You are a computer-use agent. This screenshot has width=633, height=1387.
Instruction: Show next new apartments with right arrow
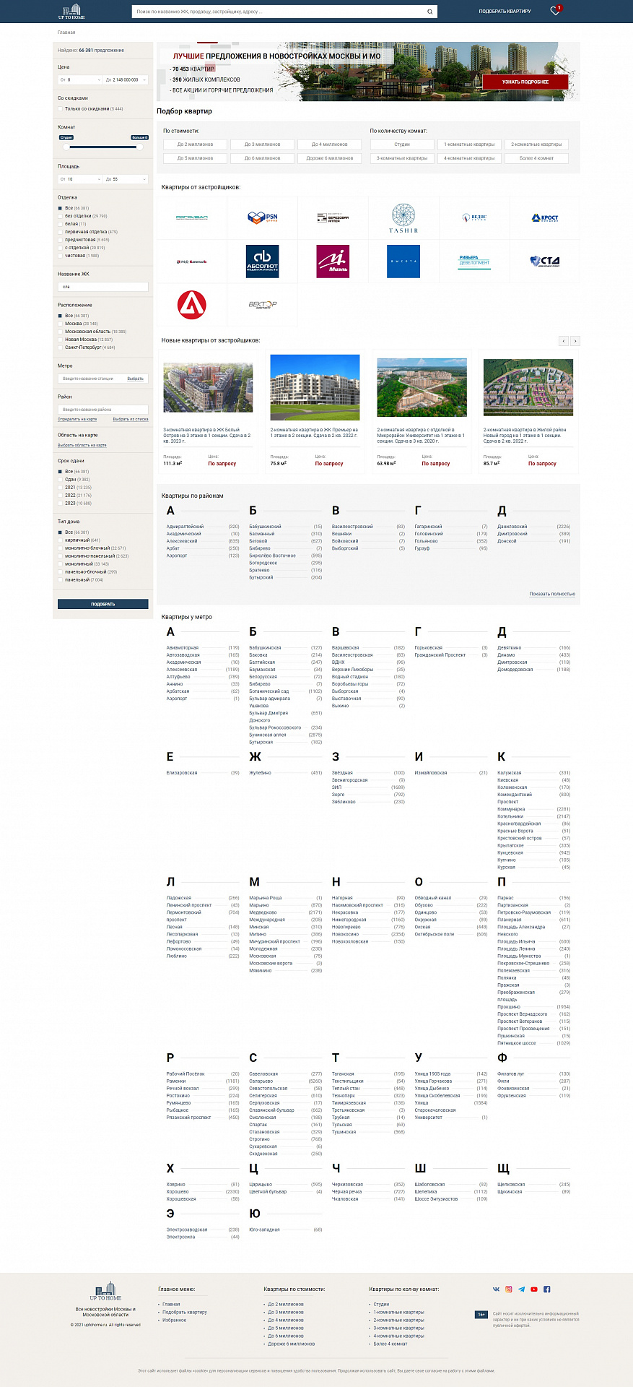click(x=575, y=341)
